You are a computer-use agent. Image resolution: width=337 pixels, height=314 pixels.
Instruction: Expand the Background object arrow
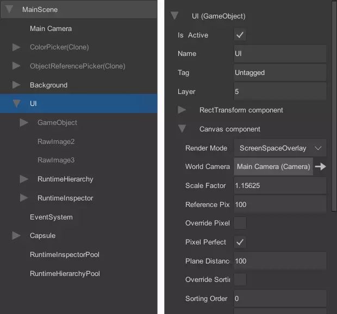[16, 85]
